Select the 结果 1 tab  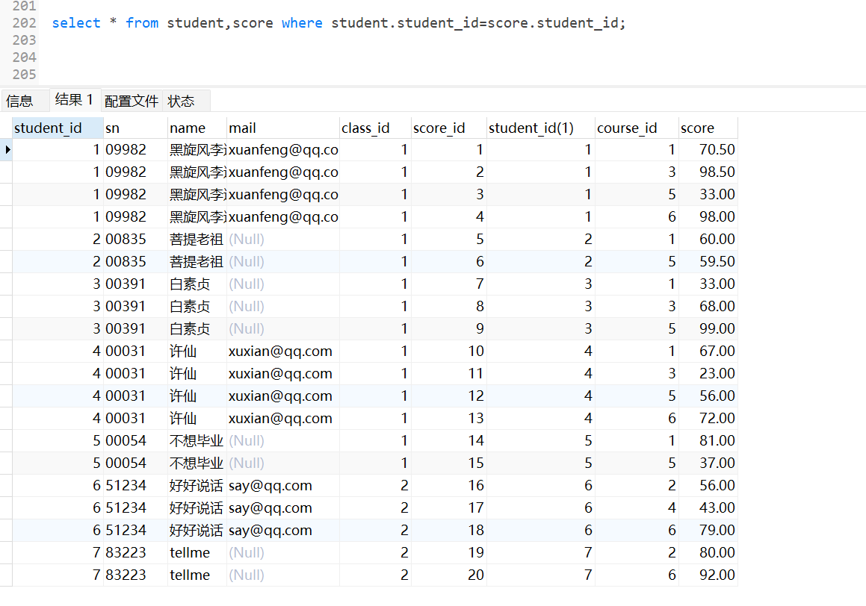[x=74, y=100]
